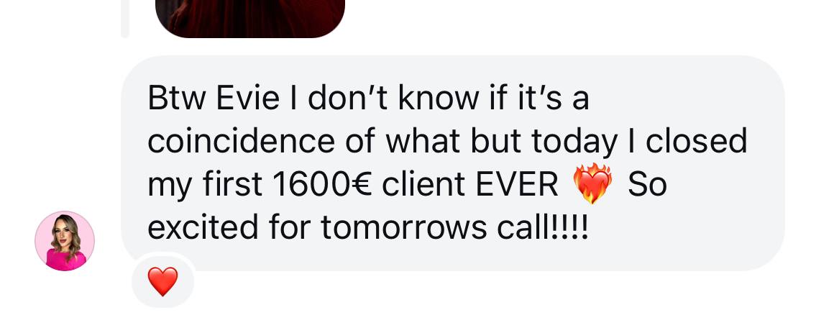Tap the red heart reaction badge
Viewport: 834px width, 333px height.
[162, 281]
